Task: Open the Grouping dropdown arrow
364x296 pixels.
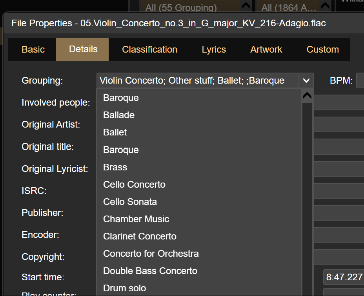Action: pyautogui.click(x=306, y=81)
